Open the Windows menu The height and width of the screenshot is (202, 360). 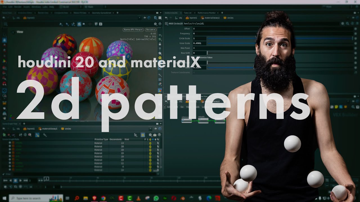(x=36, y=6)
